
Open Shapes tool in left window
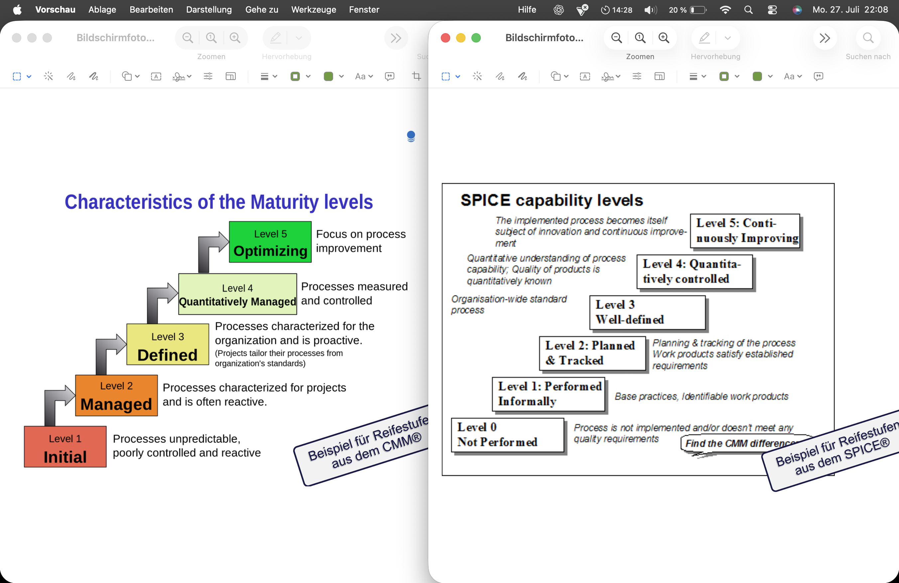127,77
